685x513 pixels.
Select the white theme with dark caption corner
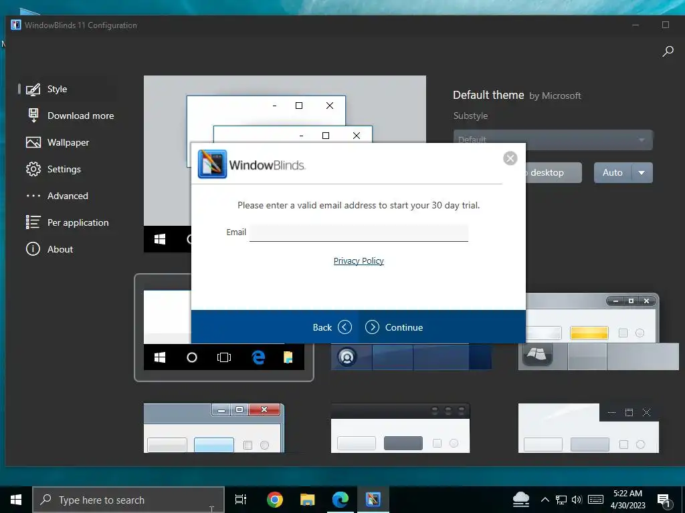tap(589, 428)
